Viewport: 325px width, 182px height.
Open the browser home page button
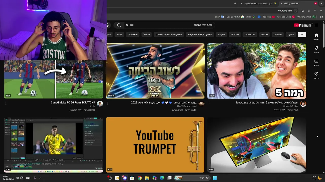[303, 11]
